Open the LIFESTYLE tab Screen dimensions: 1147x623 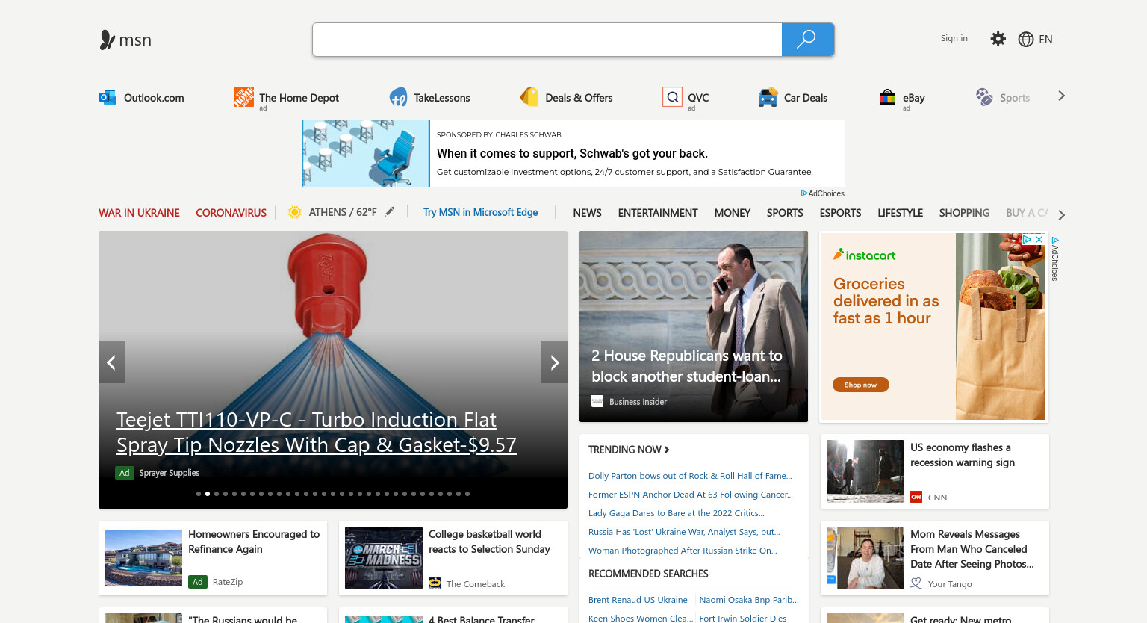click(900, 213)
